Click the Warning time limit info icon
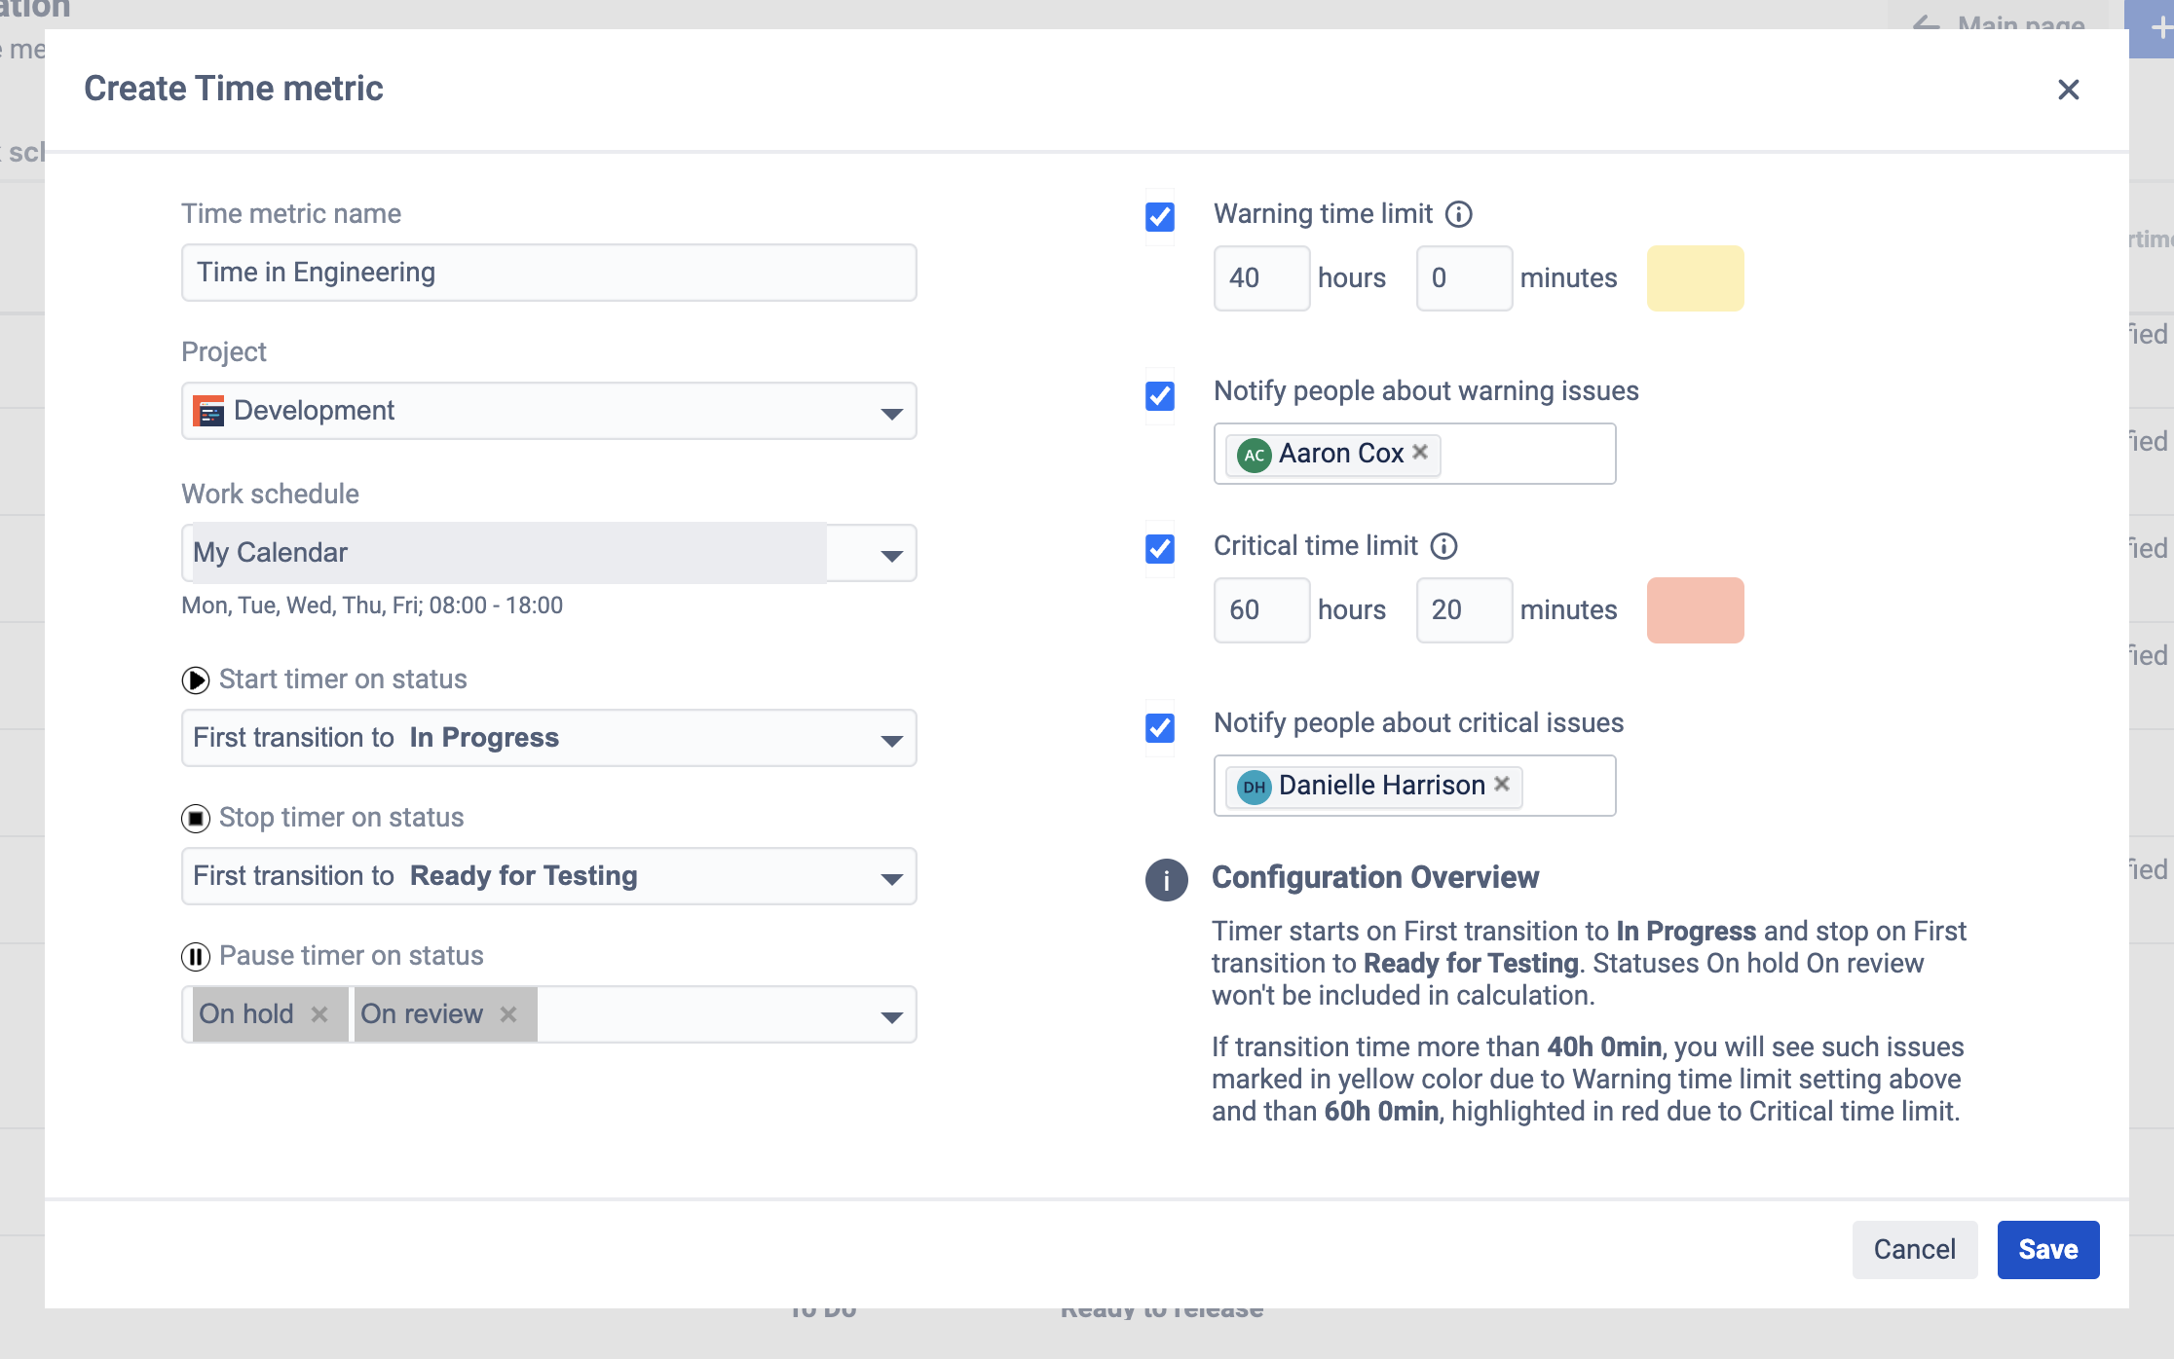This screenshot has height=1359, width=2174. (1458, 214)
